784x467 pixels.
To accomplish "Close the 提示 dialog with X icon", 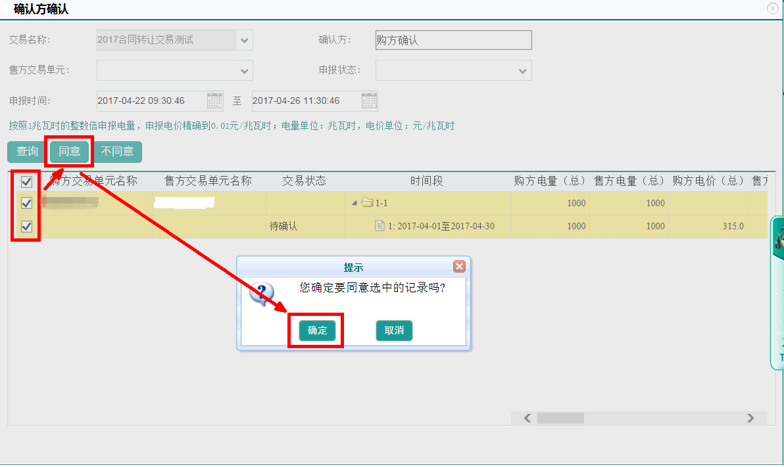I will pyautogui.click(x=459, y=266).
